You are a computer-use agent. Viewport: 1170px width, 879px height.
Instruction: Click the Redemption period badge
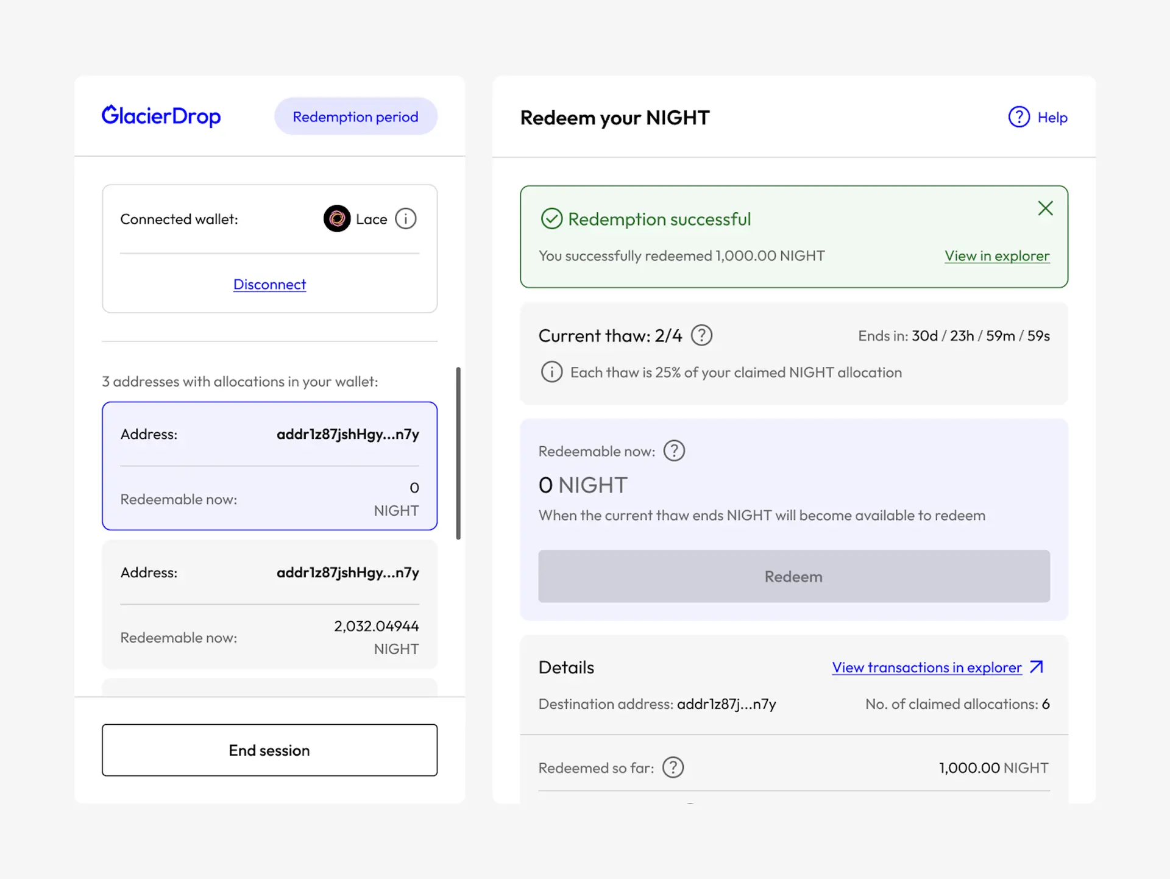click(x=355, y=116)
